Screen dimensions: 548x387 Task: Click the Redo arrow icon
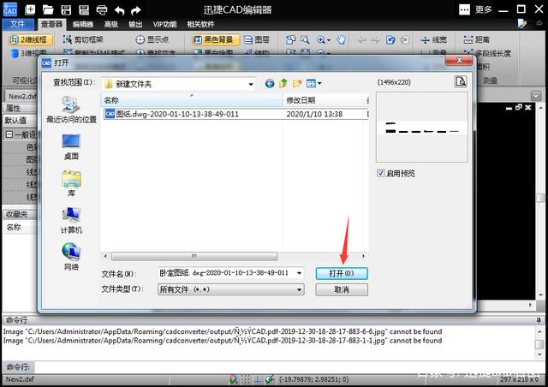click(136, 10)
